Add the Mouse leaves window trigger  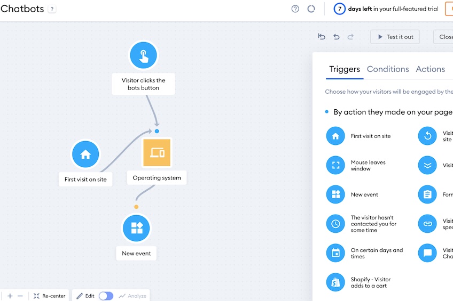(335, 165)
